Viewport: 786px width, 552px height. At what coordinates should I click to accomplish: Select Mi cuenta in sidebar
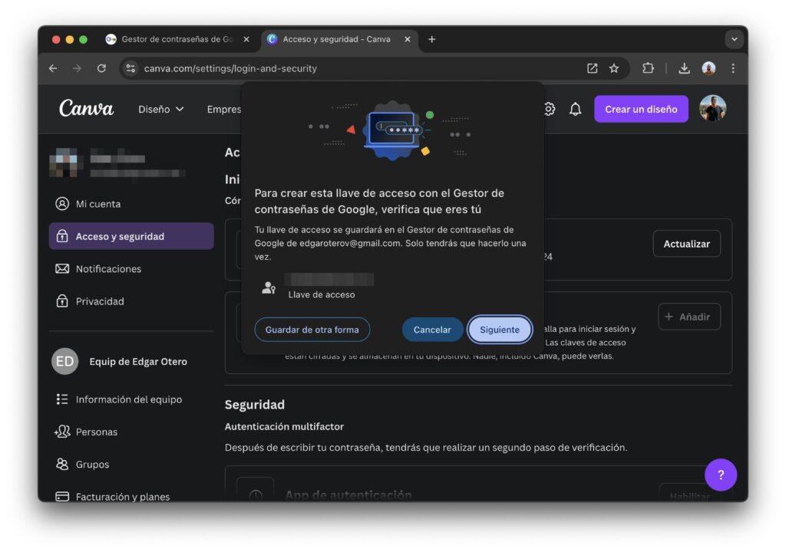(131, 204)
